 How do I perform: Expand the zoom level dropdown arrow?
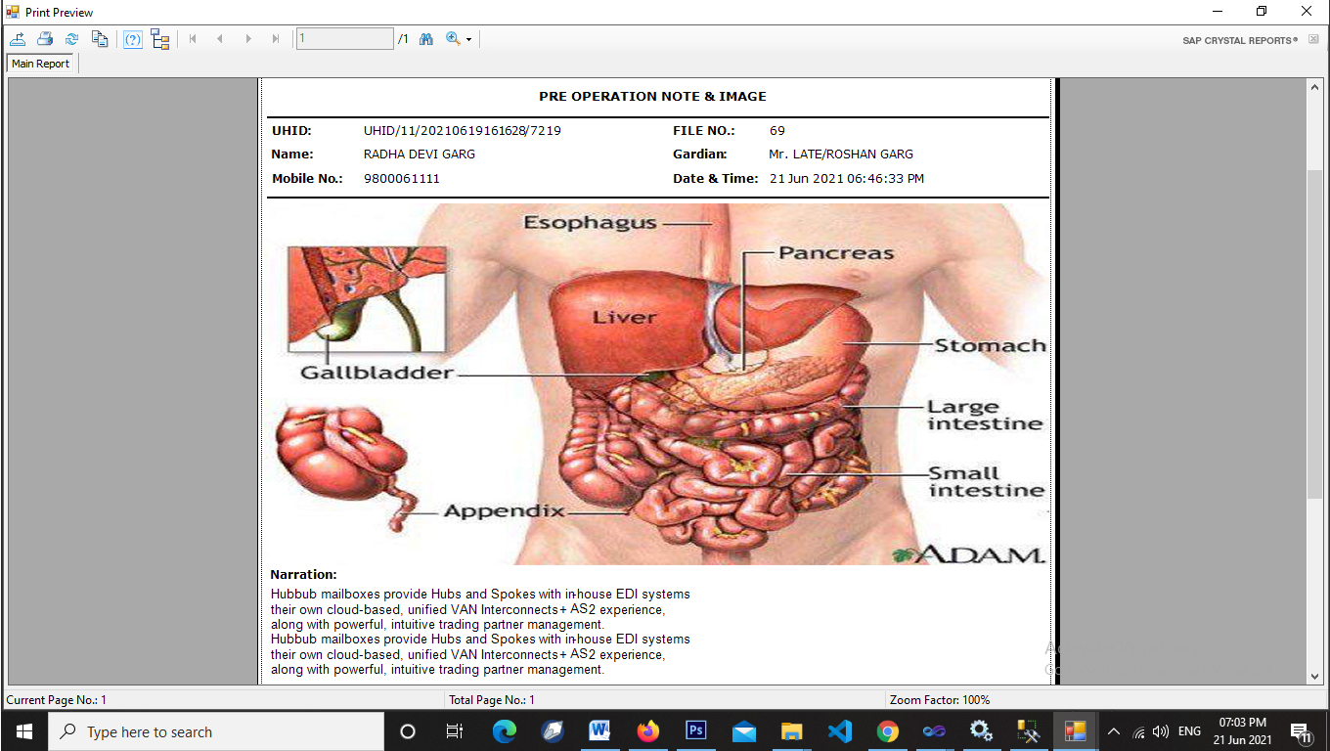(x=468, y=40)
